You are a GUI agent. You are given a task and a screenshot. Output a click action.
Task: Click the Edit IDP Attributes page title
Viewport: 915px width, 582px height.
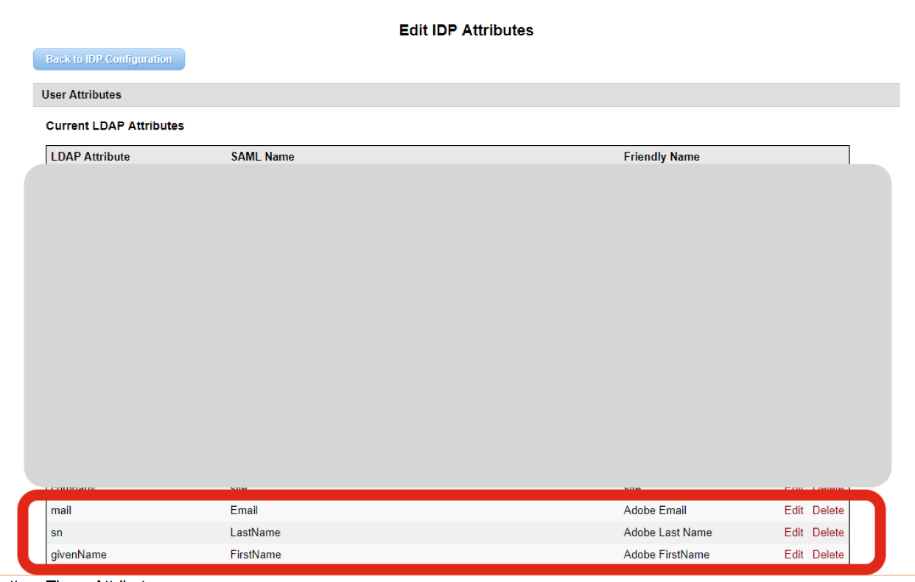coord(466,30)
